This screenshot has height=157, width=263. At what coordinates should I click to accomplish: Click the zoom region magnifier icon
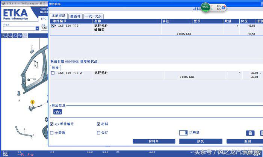tap(15, 36)
